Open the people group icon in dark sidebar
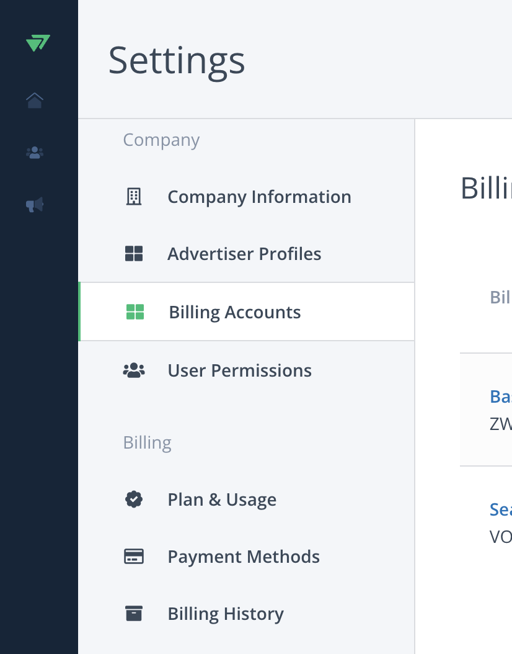The width and height of the screenshot is (512, 654). pyautogui.click(x=35, y=152)
